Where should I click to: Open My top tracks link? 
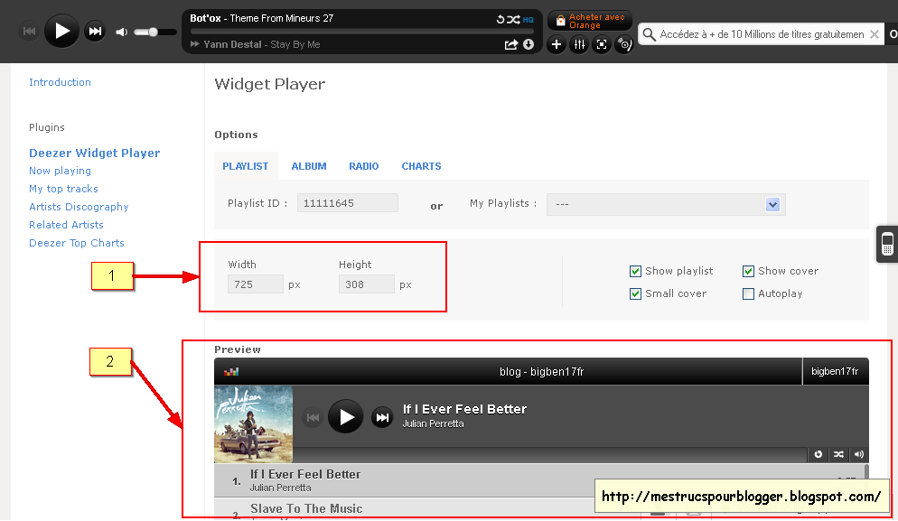tap(63, 189)
